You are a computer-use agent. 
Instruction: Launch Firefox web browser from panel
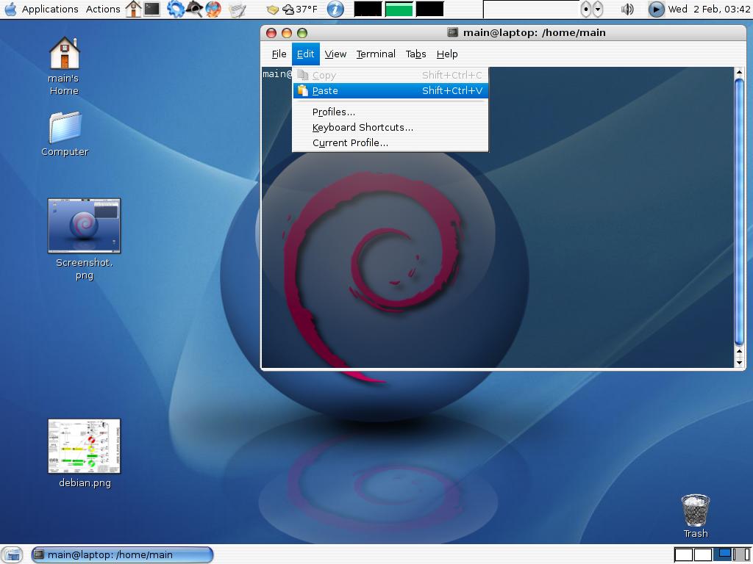click(x=213, y=9)
